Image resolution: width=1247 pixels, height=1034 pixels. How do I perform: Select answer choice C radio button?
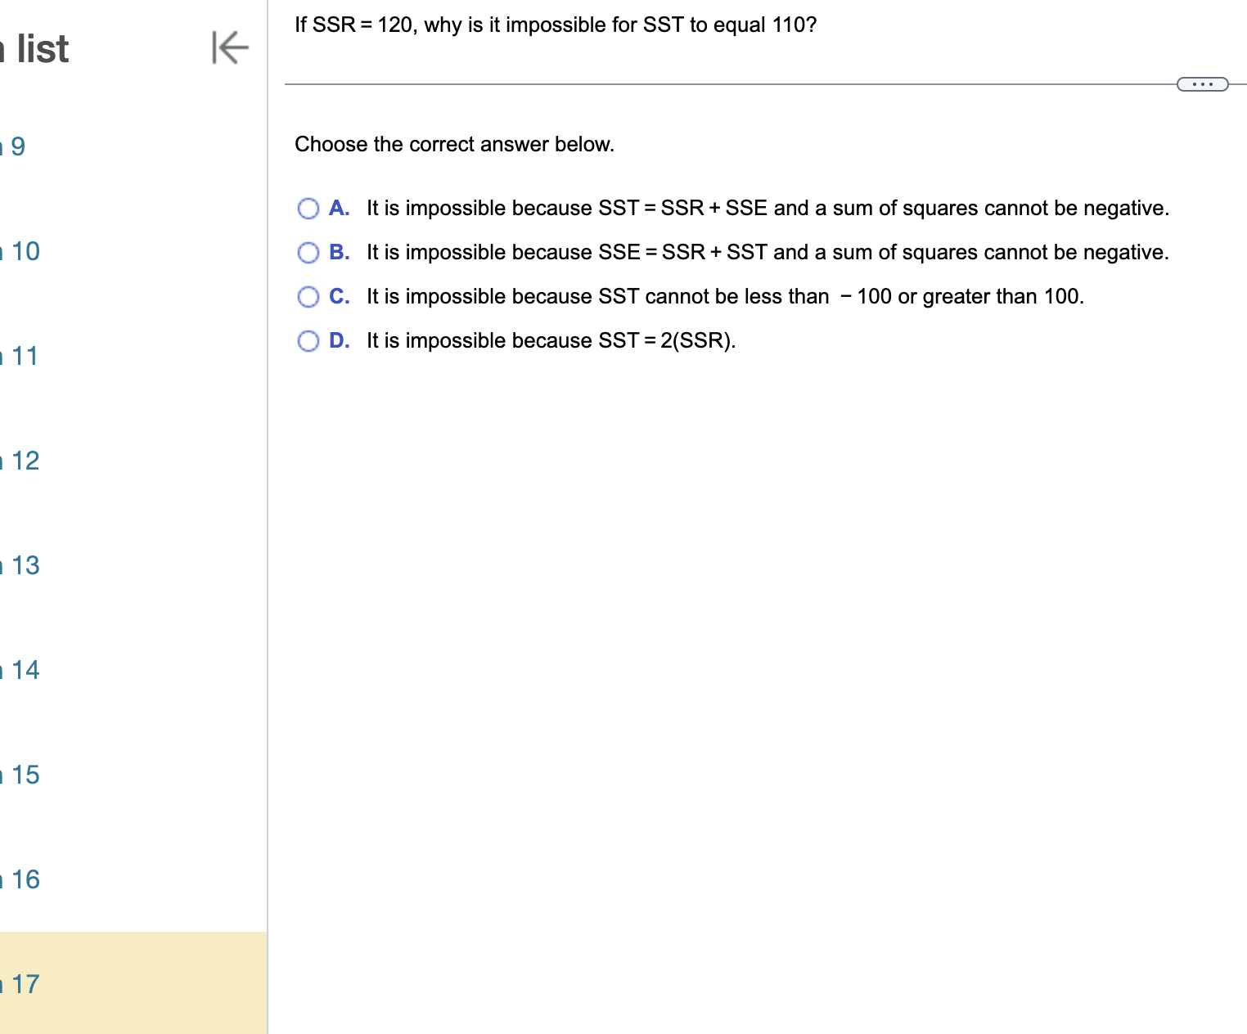(x=308, y=296)
